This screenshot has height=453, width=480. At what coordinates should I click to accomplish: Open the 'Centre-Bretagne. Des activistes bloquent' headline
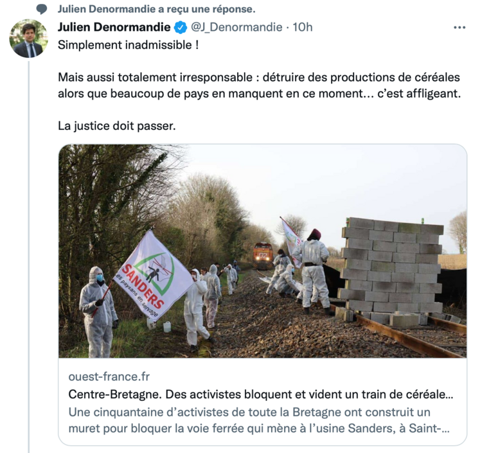(261, 395)
